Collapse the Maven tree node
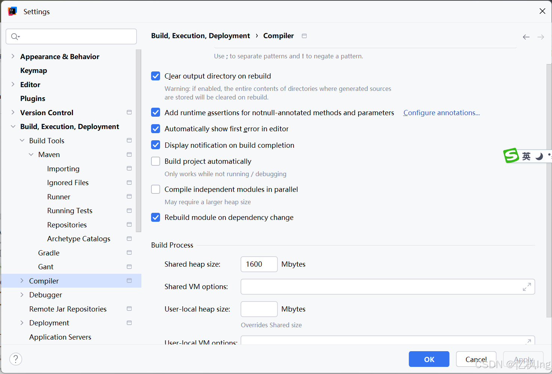552x374 pixels. [x=31, y=154]
